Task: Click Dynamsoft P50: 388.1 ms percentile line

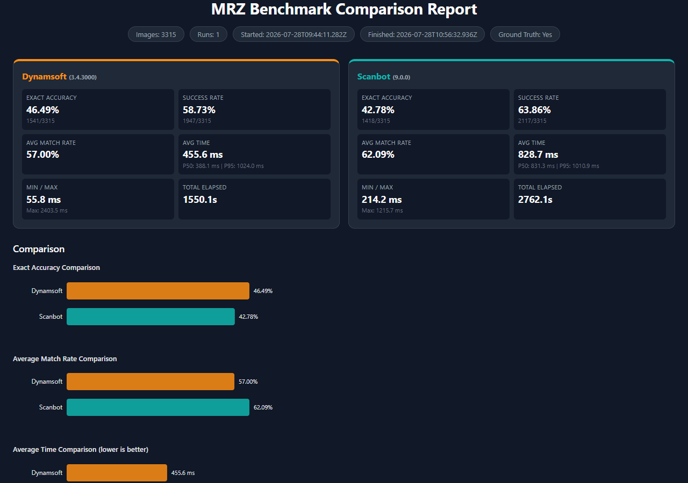Action: click(223, 166)
